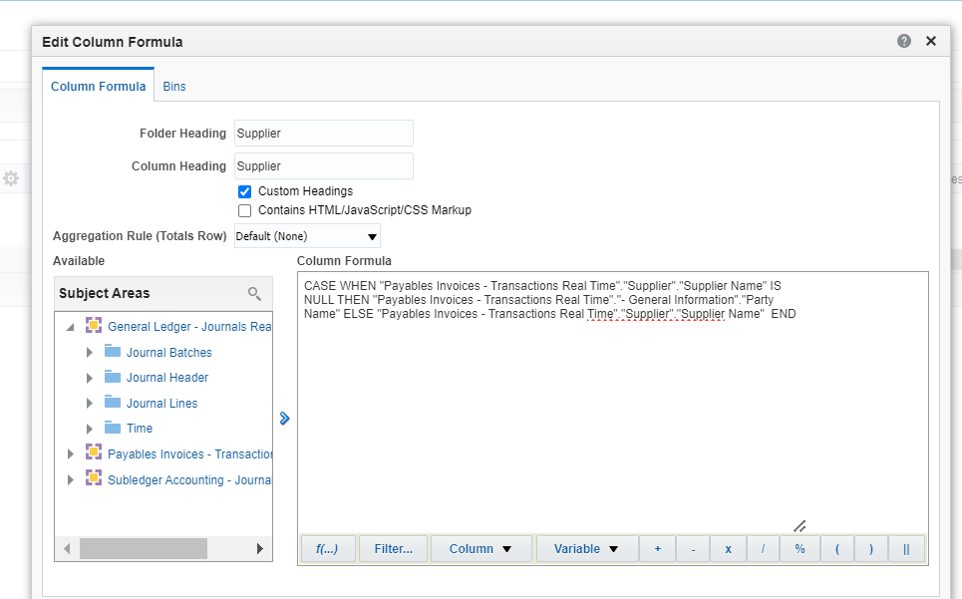Click the Subledger Accounting subject area cube icon
962x599 pixels.
coord(95,479)
